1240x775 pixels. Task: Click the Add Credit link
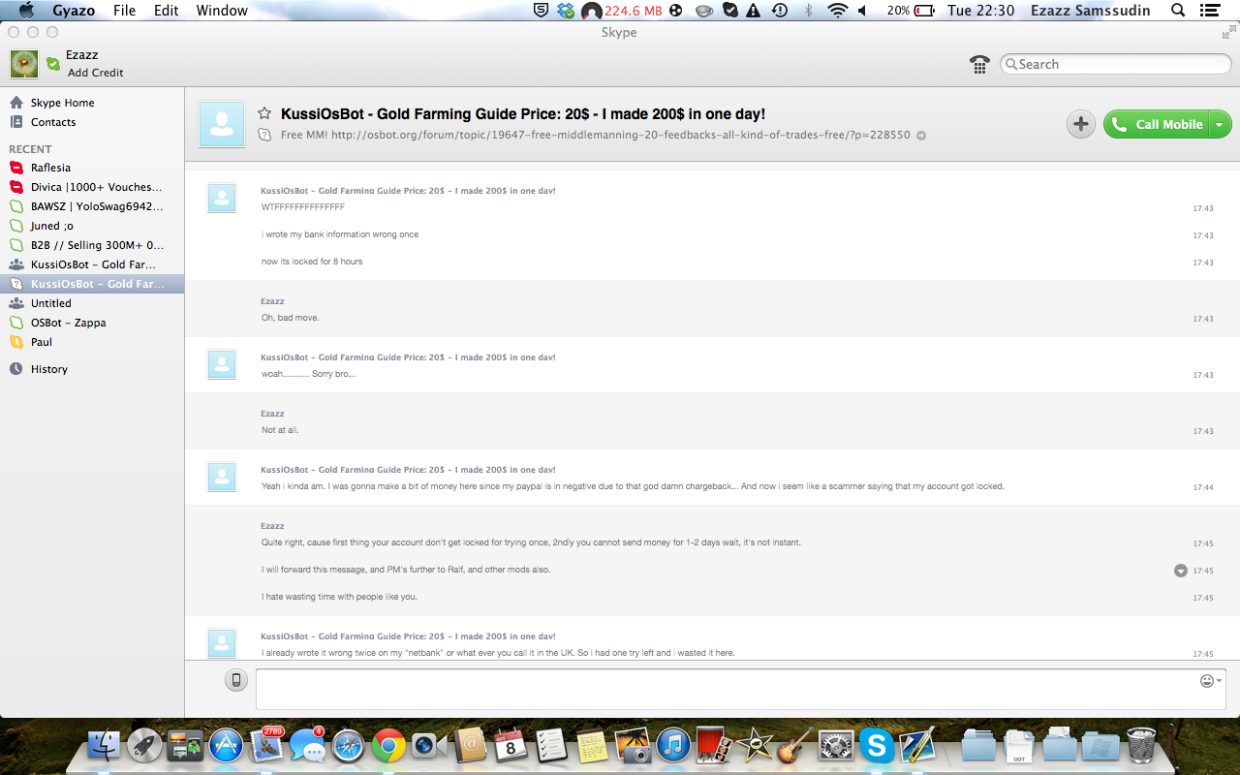tap(95, 73)
